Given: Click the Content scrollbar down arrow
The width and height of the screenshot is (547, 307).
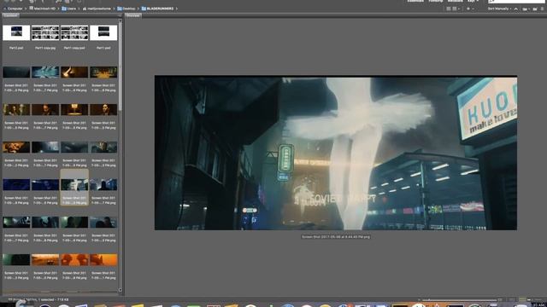Looking at the screenshot, I should (x=121, y=290).
